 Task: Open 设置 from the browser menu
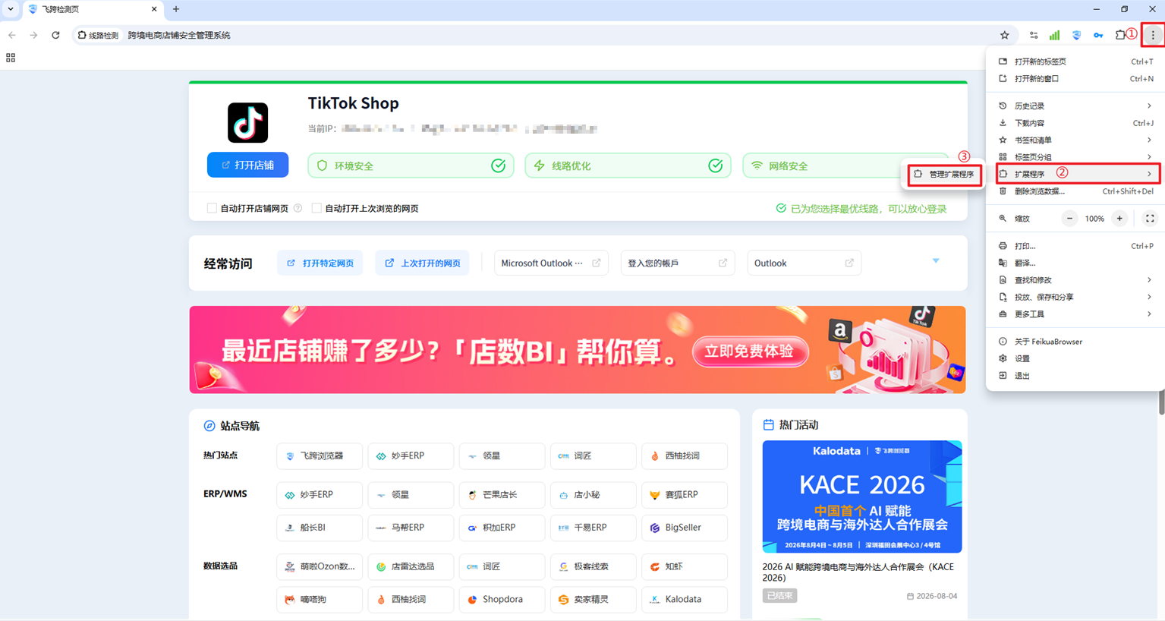point(1077,358)
